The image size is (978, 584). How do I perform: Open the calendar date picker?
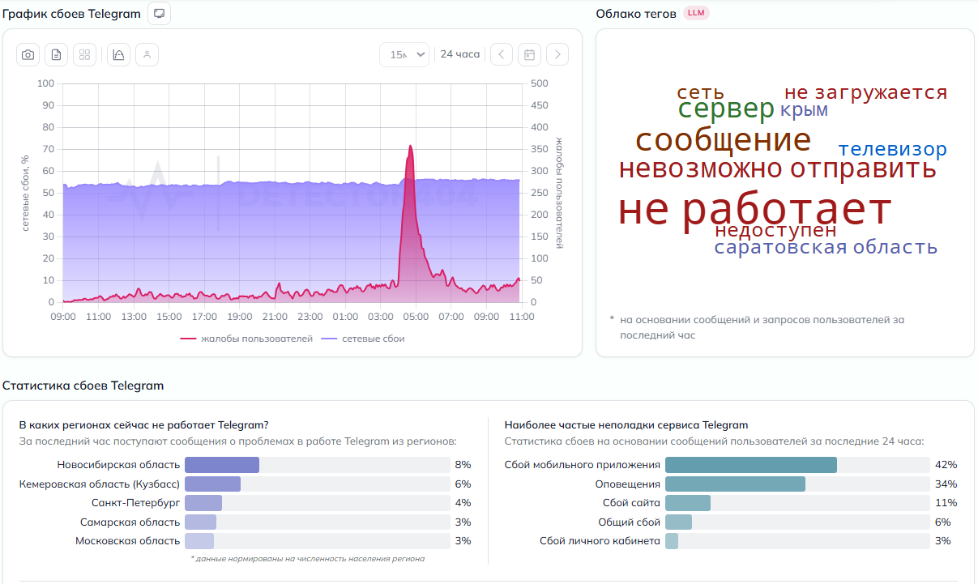(x=529, y=54)
